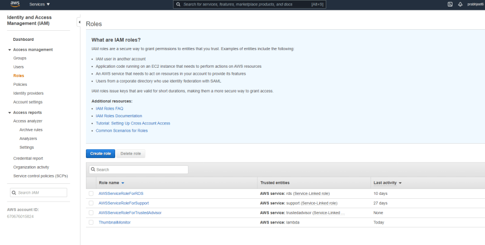Click 'None' last activity cell
This screenshot has width=485, height=245.
(x=378, y=213)
